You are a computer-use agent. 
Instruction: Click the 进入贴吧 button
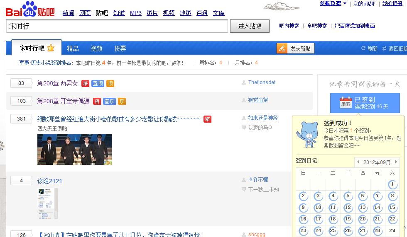click(250, 26)
